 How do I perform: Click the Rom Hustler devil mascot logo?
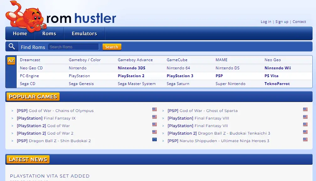click(26, 17)
